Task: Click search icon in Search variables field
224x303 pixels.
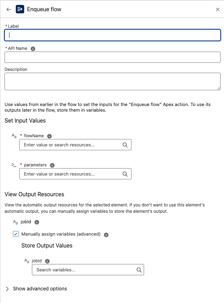Action: (x=139, y=270)
